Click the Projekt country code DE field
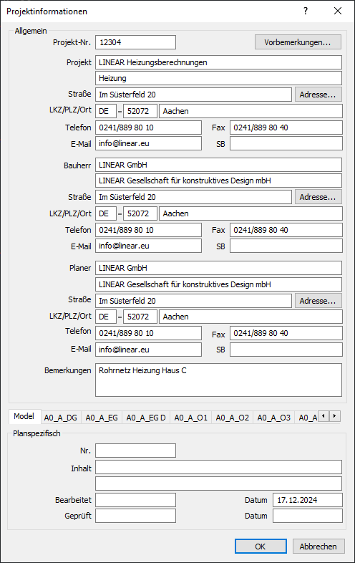This screenshot has width=355, height=563. click(x=105, y=111)
